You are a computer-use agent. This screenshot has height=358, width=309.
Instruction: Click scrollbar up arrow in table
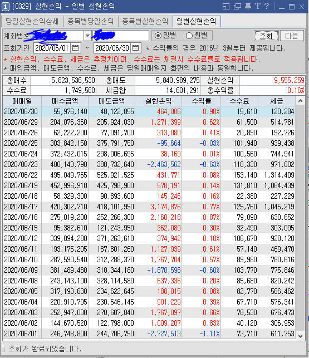300,101
